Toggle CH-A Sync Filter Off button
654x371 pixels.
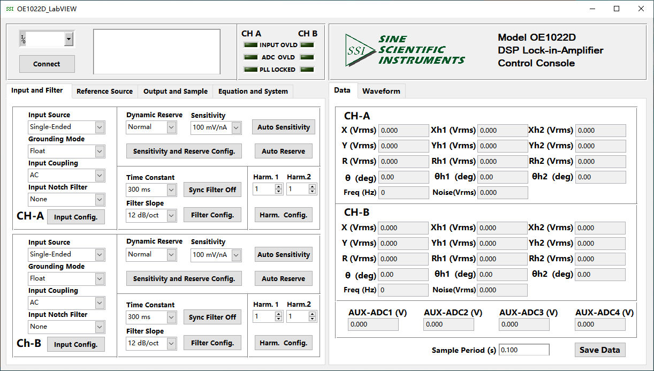pyautogui.click(x=212, y=190)
